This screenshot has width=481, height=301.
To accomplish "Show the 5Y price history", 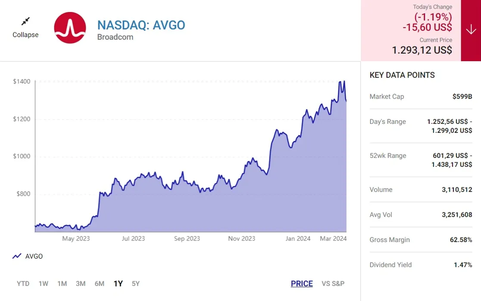I will tap(136, 284).
